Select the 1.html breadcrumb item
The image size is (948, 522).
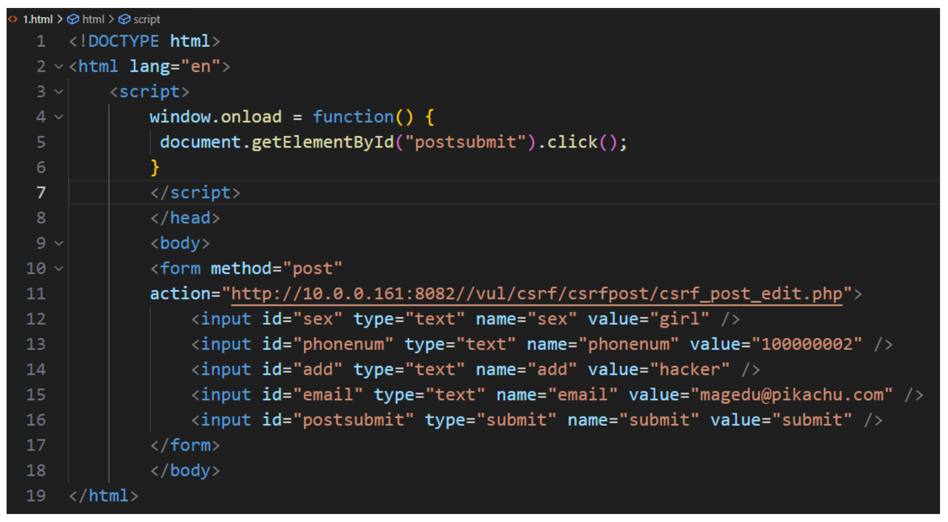point(38,19)
